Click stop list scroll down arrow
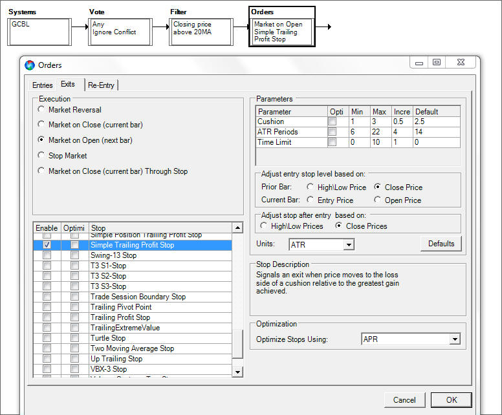Image resolution: width=502 pixels, height=415 pixels. click(237, 372)
